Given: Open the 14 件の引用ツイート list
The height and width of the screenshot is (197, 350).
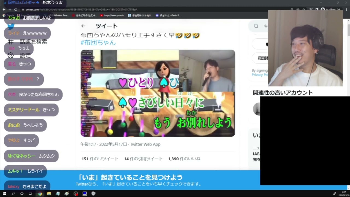Looking at the screenshot, I should 143,159.
